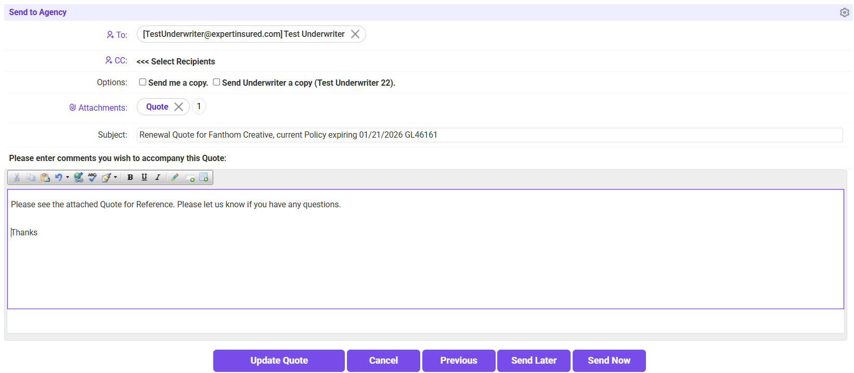This screenshot has width=854, height=373.
Task: Enable Send me a copy checkbox
Action: point(143,82)
